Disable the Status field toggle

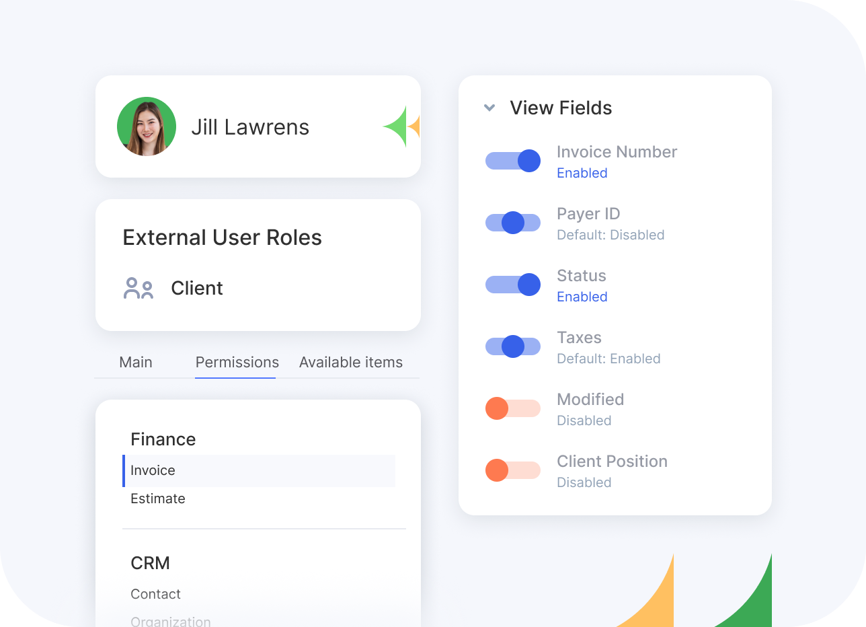point(513,285)
